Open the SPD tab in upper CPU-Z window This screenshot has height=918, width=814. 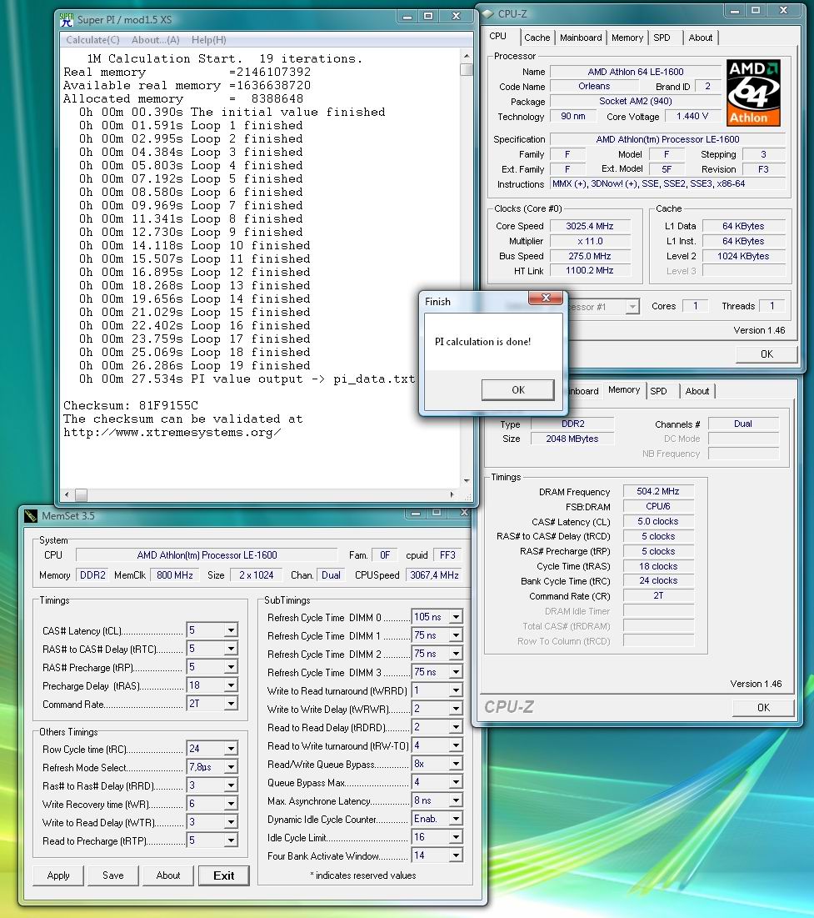coord(662,38)
